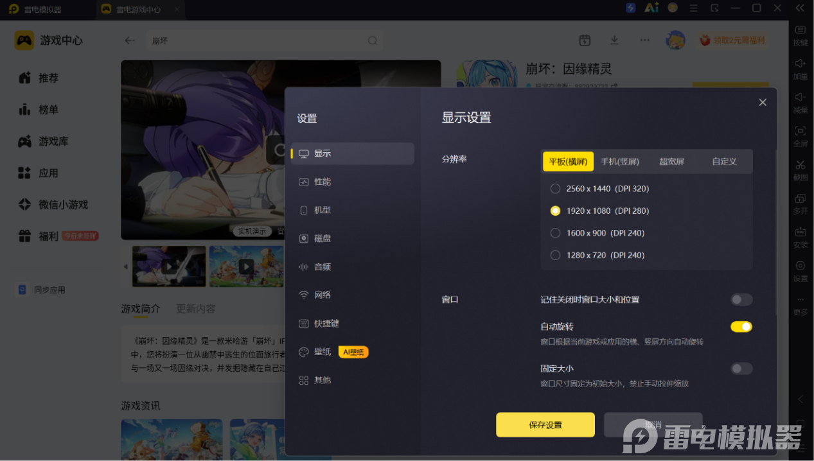The width and height of the screenshot is (814, 461).
Task: Open the cartoon avatar profile in Game Center
Action: click(675, 40)
